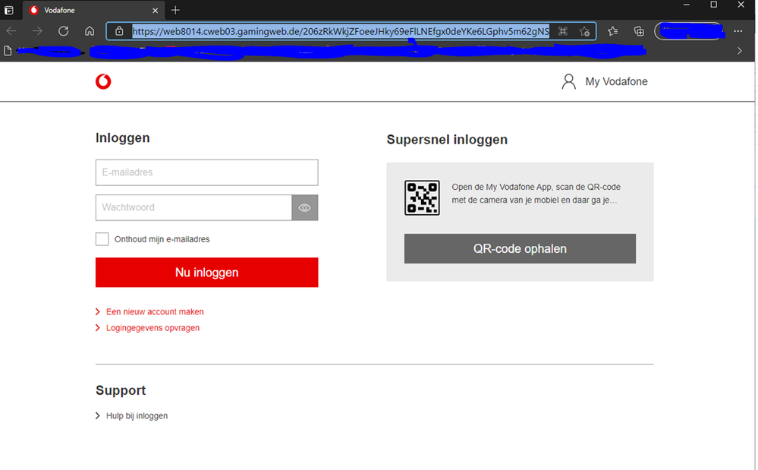The width and height of the screenshot is (758, 470).
Task: Click the Inloggen heading text
Action: click(x=123, y=137)
